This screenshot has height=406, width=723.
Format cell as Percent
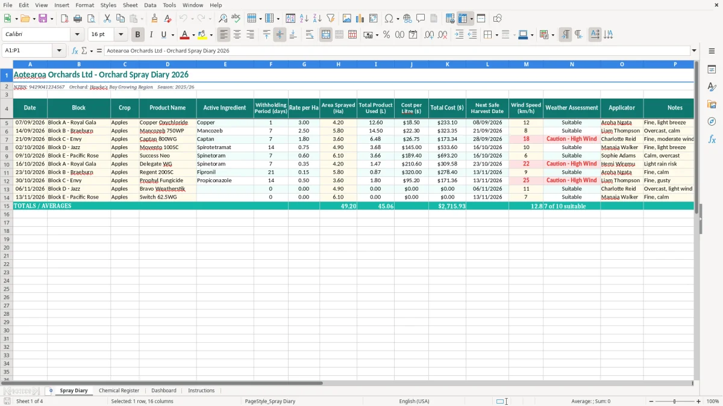[386, 35]
